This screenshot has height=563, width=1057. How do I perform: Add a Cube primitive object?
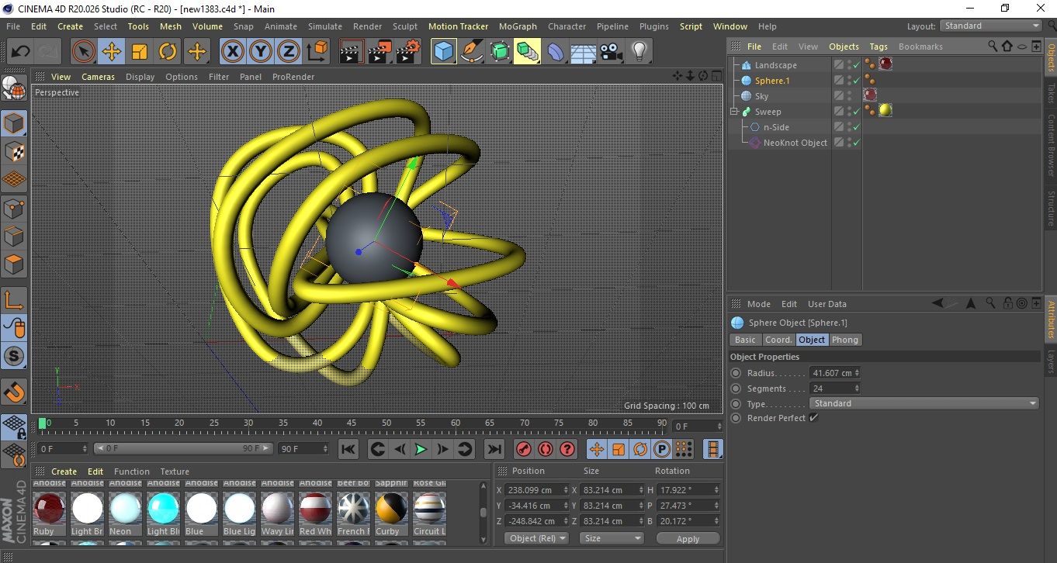(443, 52)
